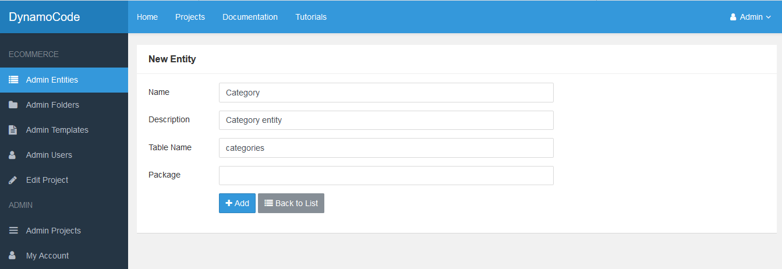
Task: Click the Admin Projects hamburger icon
Action: (x=13, y=231)
